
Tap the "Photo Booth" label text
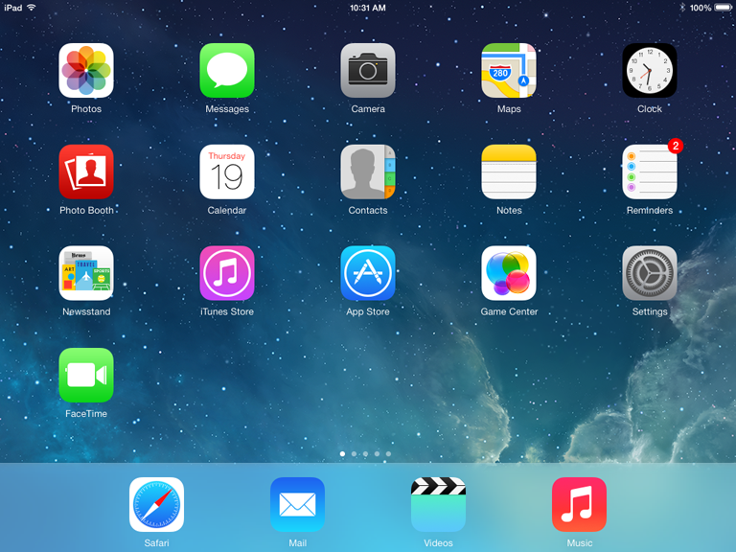pos(86,210)
